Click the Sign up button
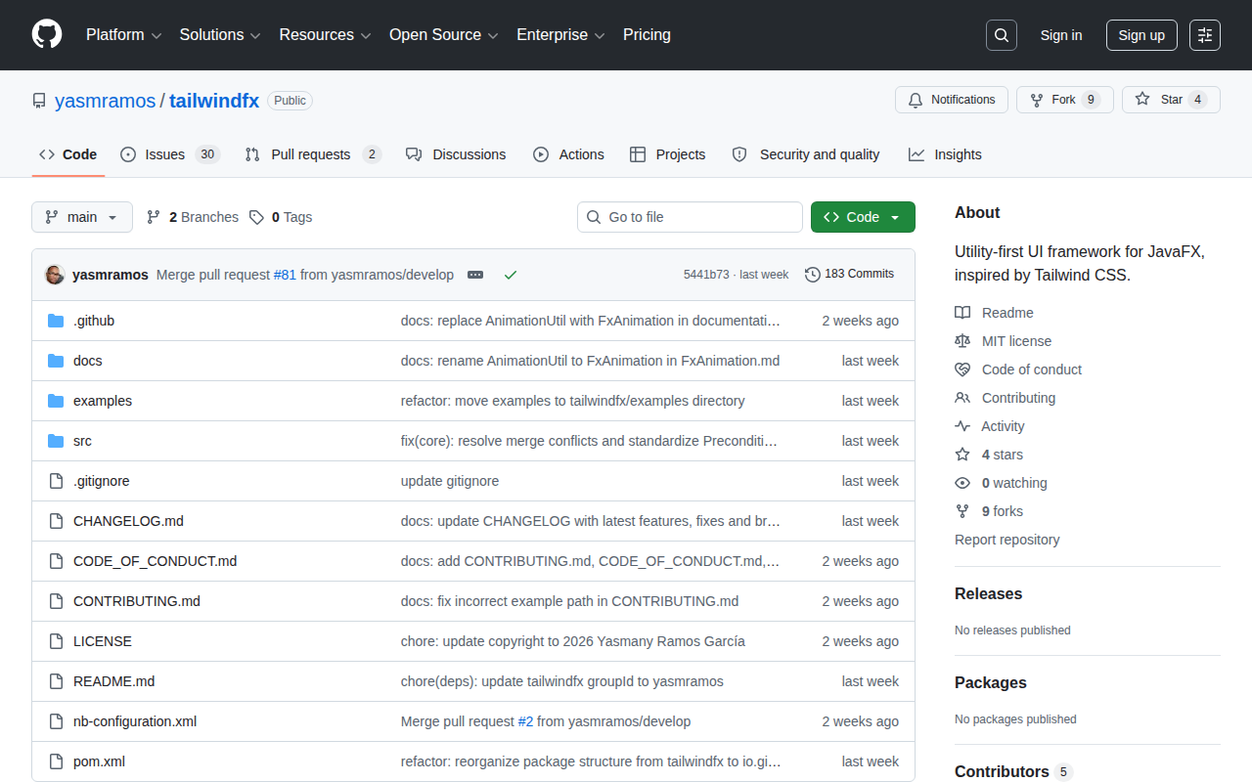 pyautogui.click(x=1141, y=35)
